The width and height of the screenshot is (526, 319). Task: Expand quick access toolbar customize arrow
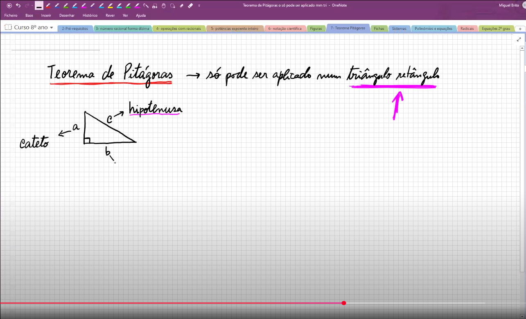click(x=199, y=6)
